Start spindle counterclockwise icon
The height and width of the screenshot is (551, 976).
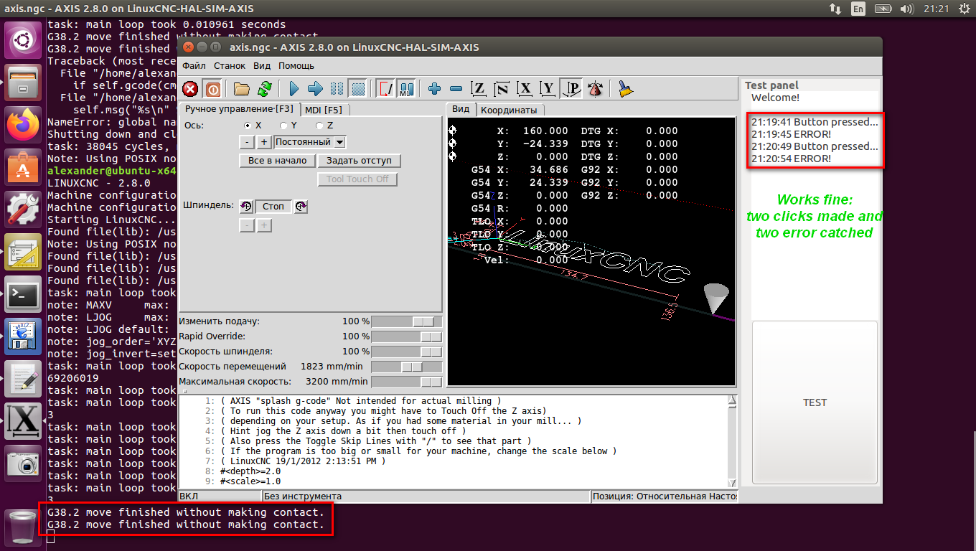tap(246, 206)
